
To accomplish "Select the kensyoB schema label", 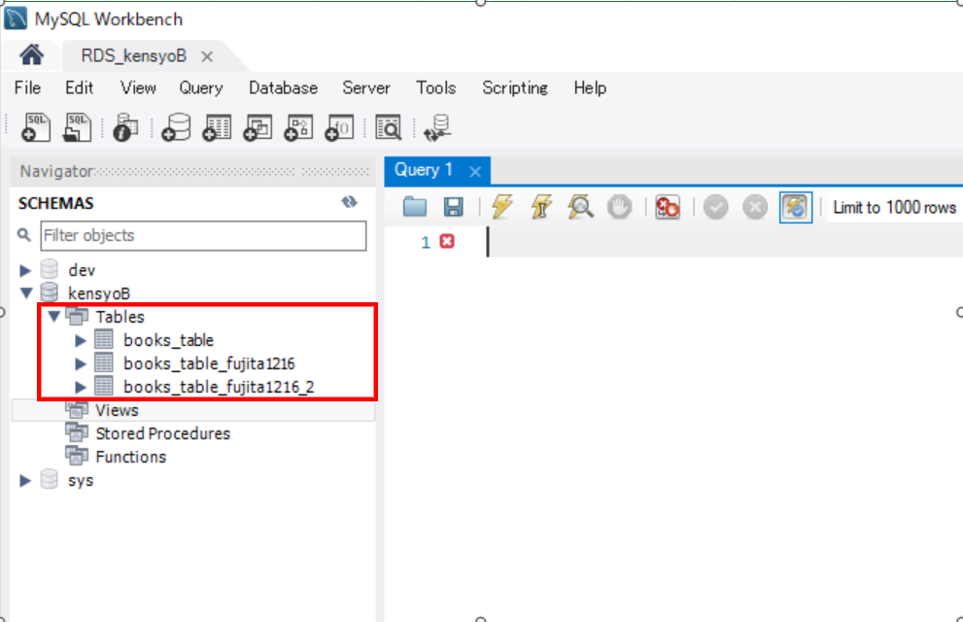I will point(99,294).
